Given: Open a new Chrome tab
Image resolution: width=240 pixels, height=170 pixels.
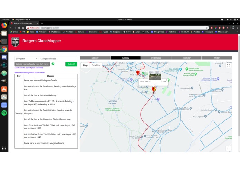Looking at the screenshot, I should [x=42, y=23].
